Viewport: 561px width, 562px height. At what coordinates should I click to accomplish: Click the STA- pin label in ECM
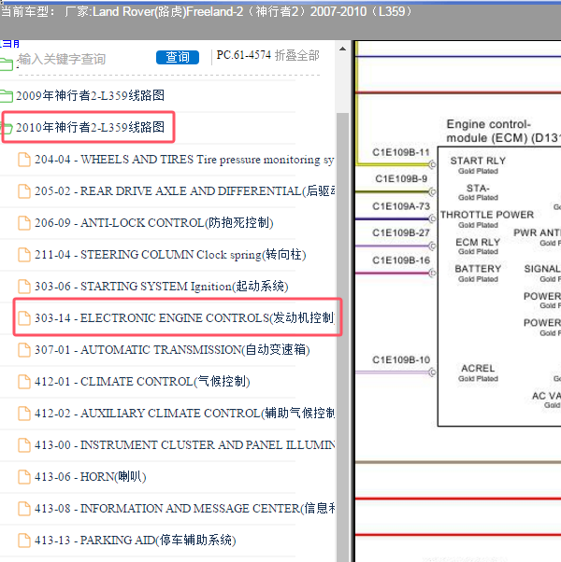tap(478, 189)
